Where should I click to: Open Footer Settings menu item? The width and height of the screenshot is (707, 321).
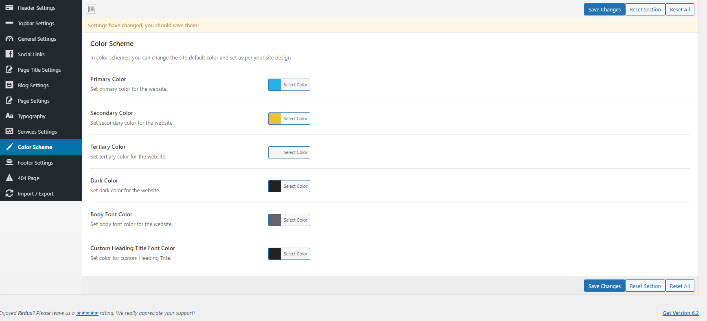[x=35, y=163]
